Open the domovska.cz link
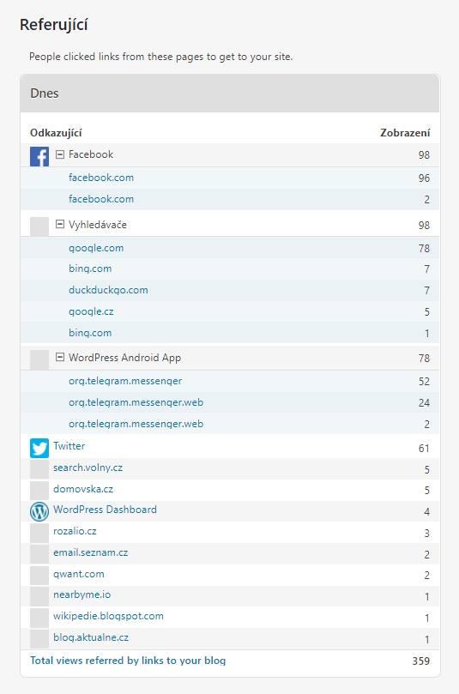This screenshot has height=694, width=459. pos(83,489)
